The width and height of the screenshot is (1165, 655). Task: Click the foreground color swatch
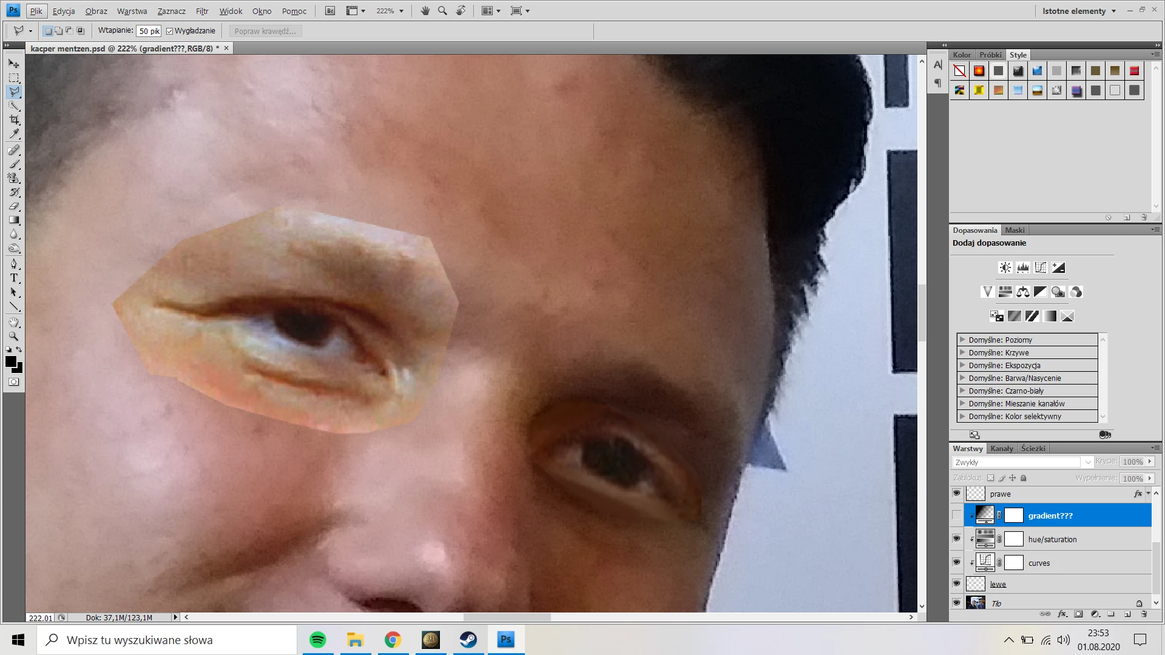tap(11, 362)
